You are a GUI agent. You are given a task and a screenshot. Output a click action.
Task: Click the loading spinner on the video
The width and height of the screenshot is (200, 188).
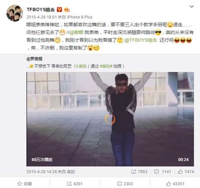(x=110, y=119)
